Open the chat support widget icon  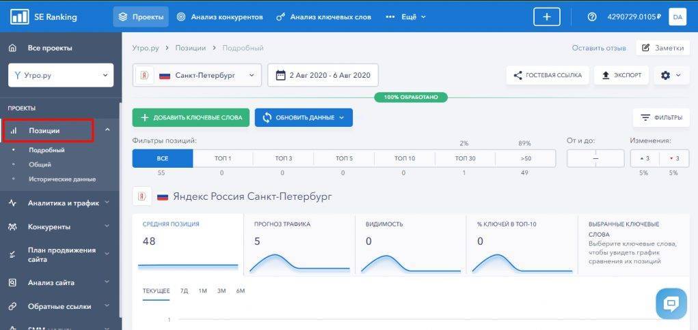pos(671,303)
